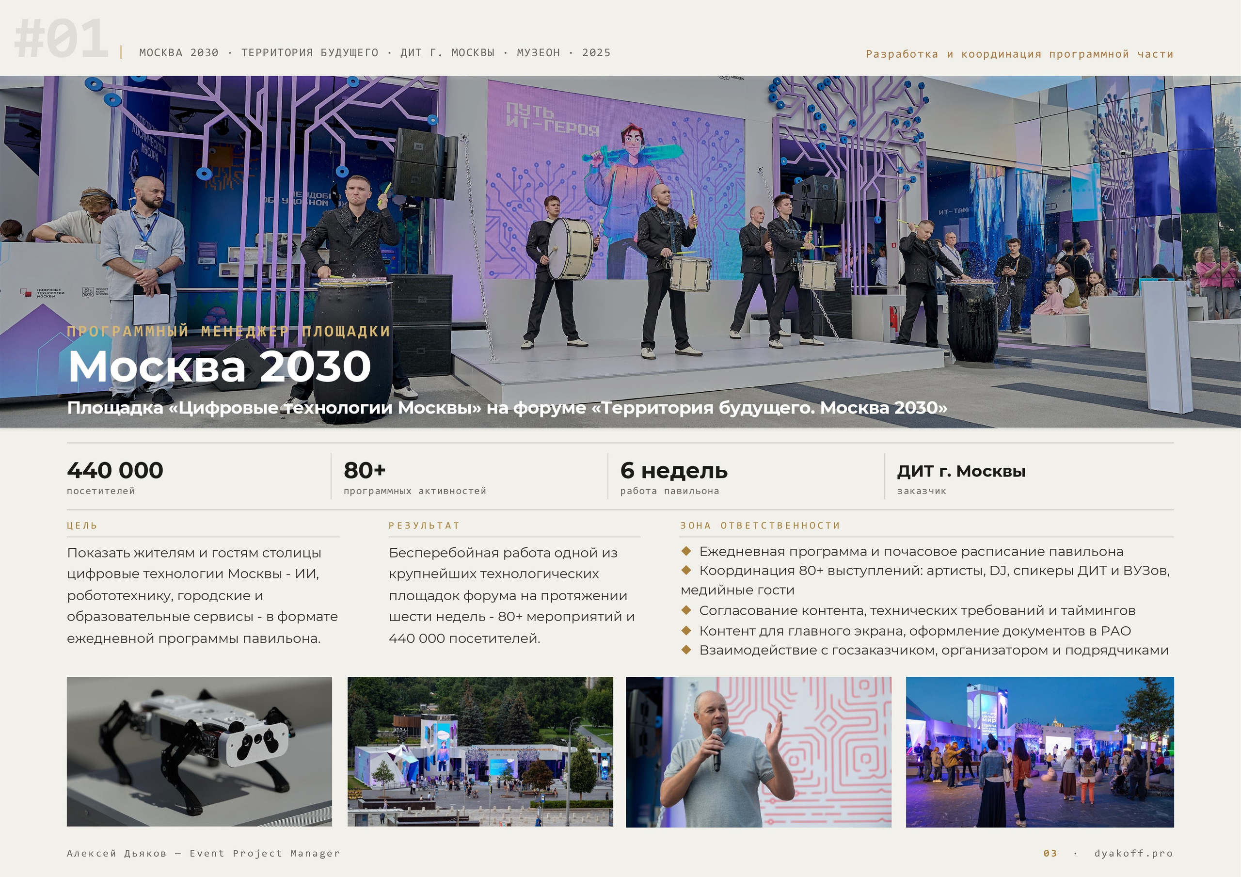
Task: Click the diamond bullet before 'Ежедневная программа'
Action: click(686, 551)
